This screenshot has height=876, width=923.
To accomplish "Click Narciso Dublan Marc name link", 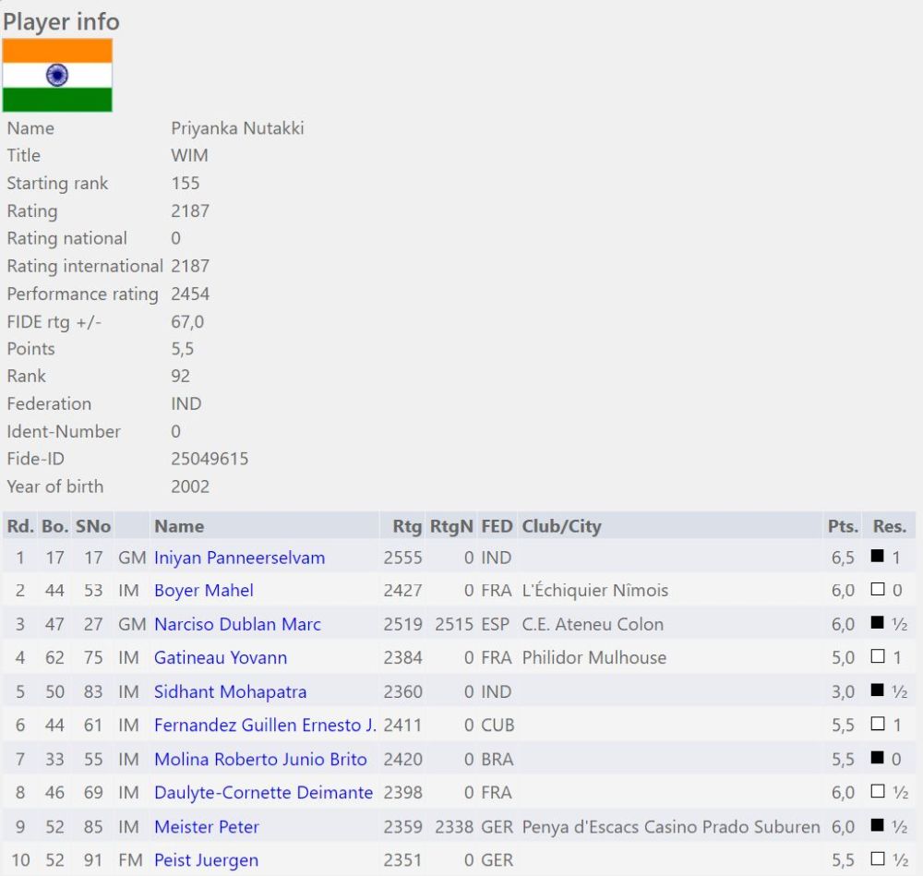I will [237, 625].
